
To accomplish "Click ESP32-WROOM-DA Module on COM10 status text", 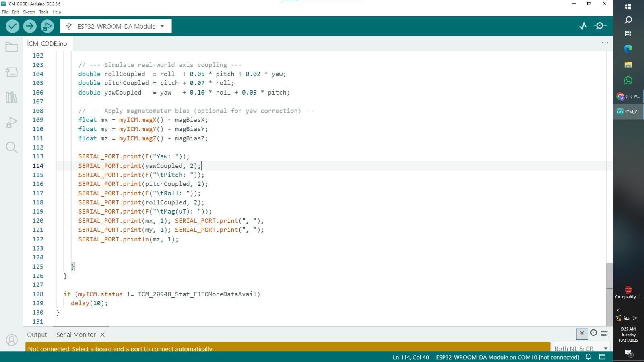I will pyautogui.click(x=507, y=357).
